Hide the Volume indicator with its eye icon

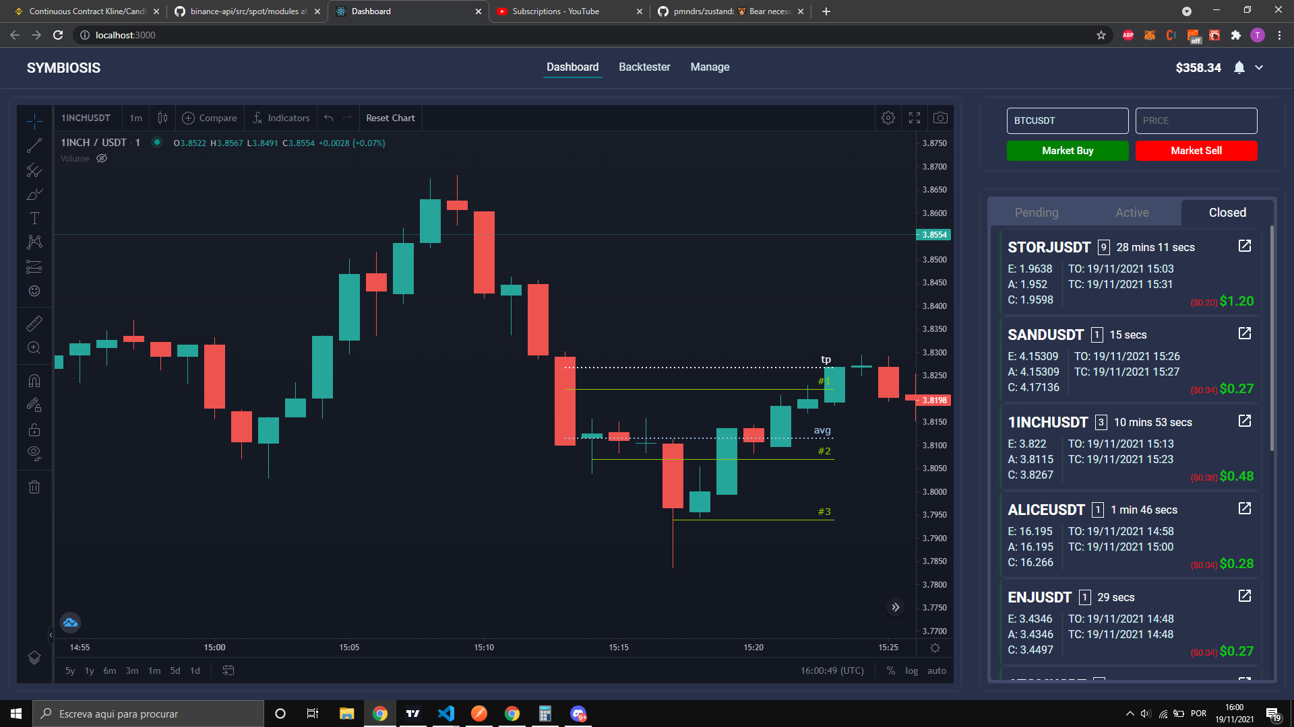tap(102, 158)
